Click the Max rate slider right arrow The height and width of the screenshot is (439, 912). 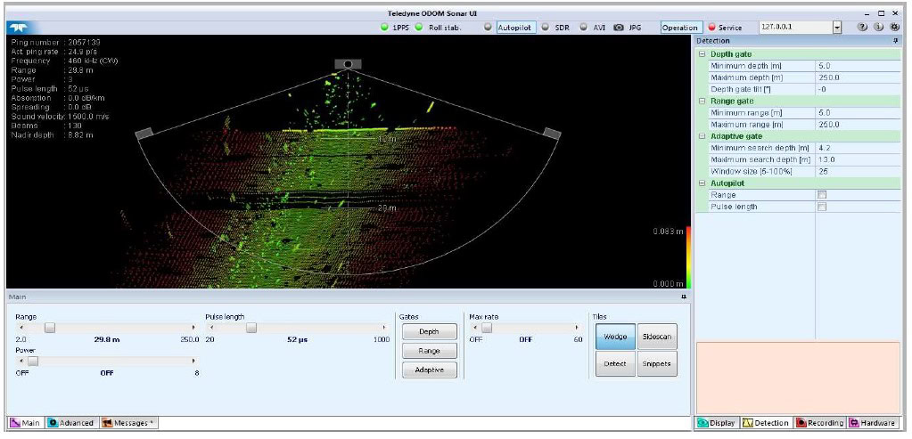(x=577, y=328)
